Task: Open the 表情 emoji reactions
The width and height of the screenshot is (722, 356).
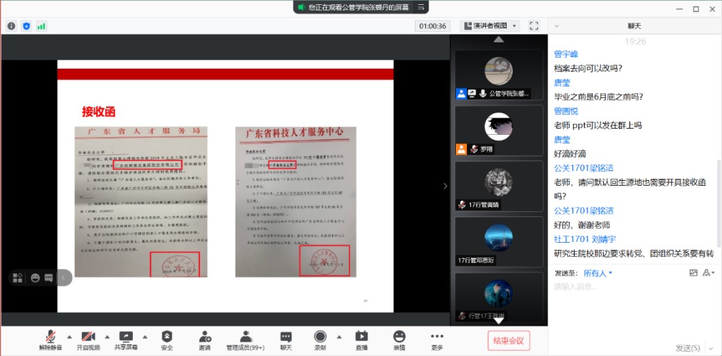Action: pos(399,338)
